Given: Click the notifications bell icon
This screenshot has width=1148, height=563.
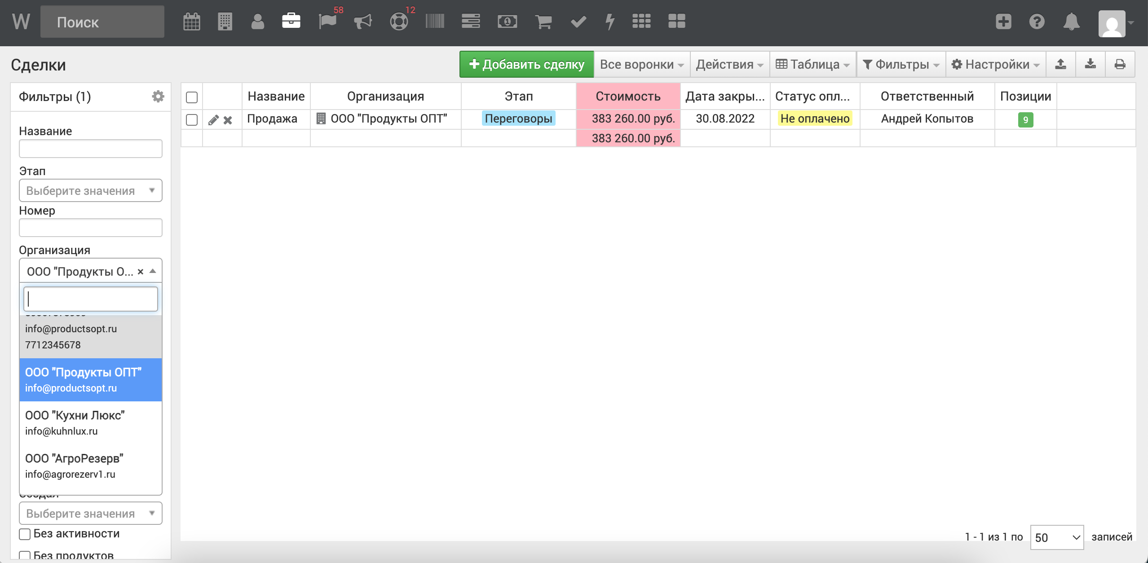Looking at the screenshot, I should point(1071,22).
